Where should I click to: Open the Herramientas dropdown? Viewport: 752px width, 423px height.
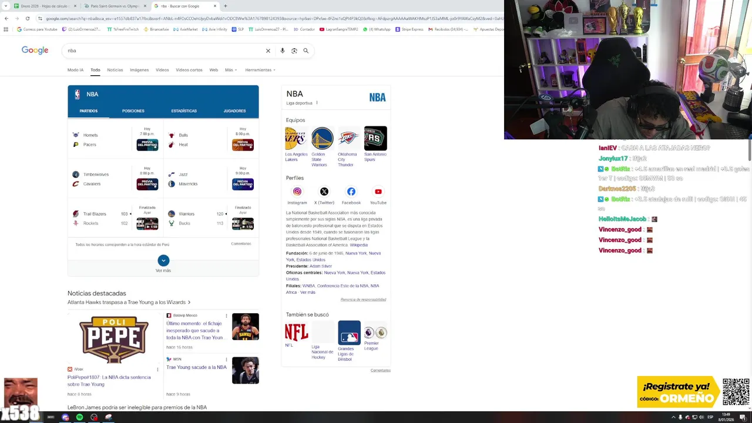[x=260, y=70]
